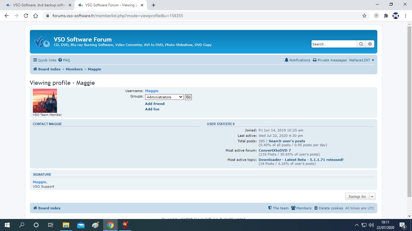The width and height of the screenshot is (412, 231).
Task: Open Task View on taskbar
Action: point(51,225)
